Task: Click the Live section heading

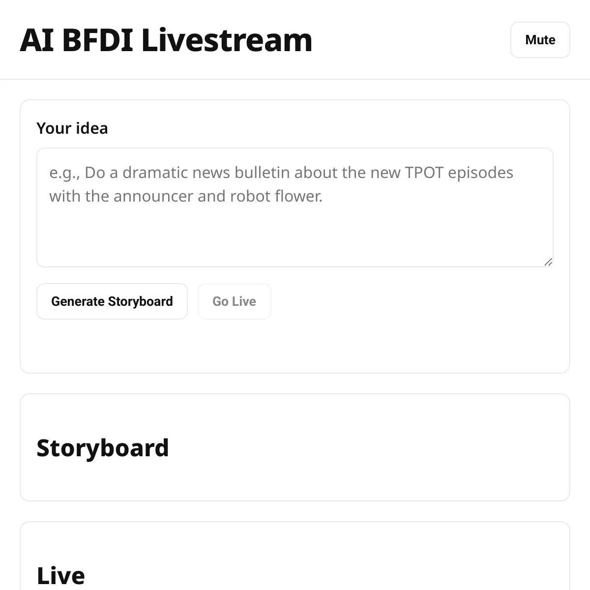Action: click(61, 575)
